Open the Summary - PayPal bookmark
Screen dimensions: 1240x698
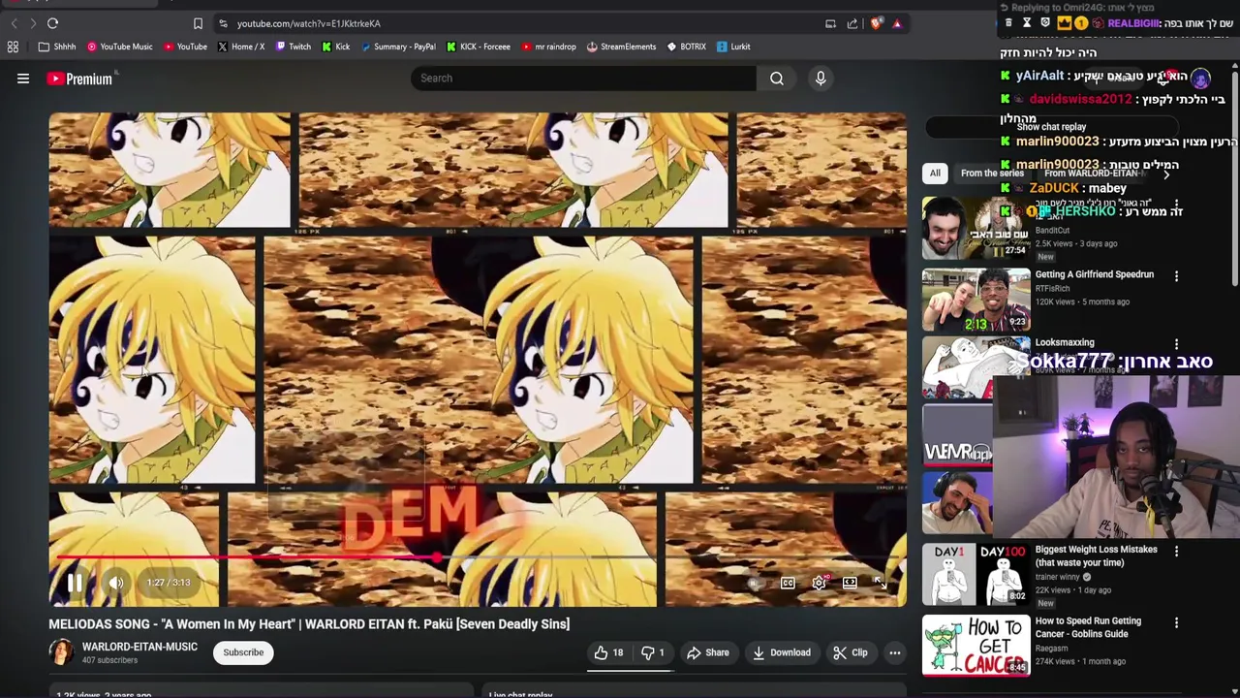click(398, 47)
